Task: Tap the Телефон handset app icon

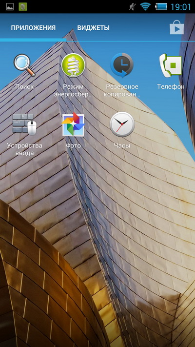Action: tap(171, 65)
